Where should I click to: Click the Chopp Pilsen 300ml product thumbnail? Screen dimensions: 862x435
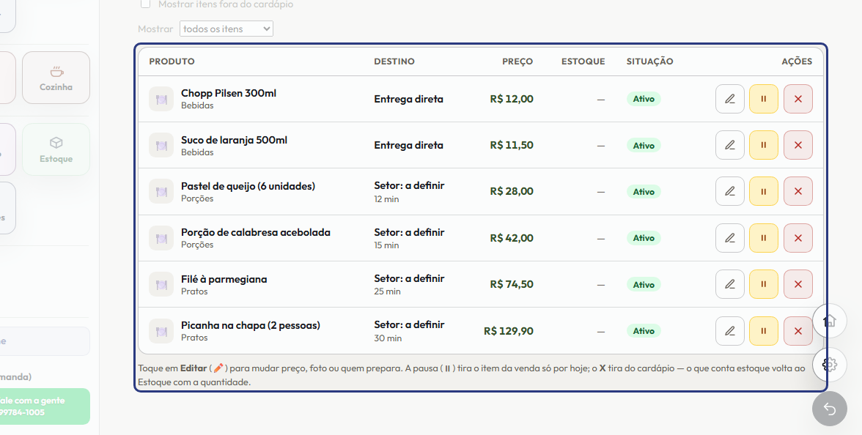click(161, 99)
